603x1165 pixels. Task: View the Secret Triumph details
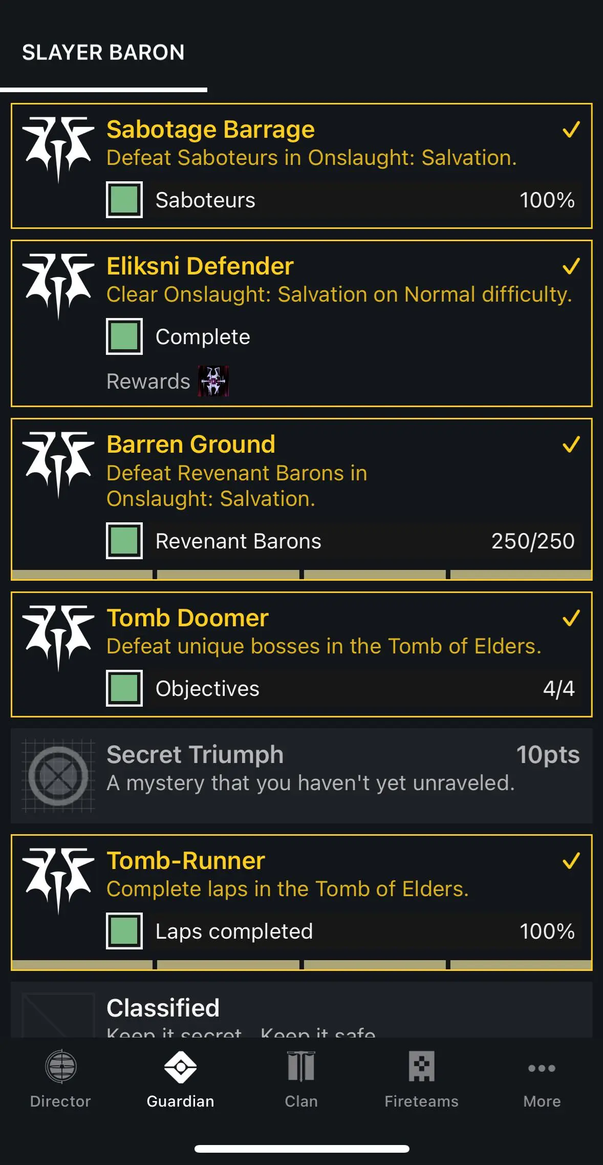coord(301,776)
